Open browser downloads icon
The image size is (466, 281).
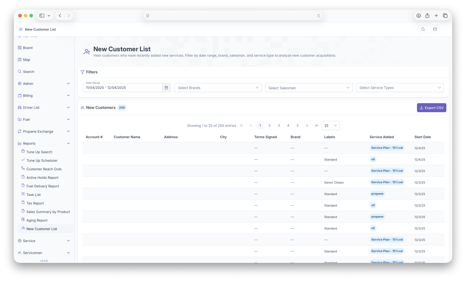(x=419, y=16)
